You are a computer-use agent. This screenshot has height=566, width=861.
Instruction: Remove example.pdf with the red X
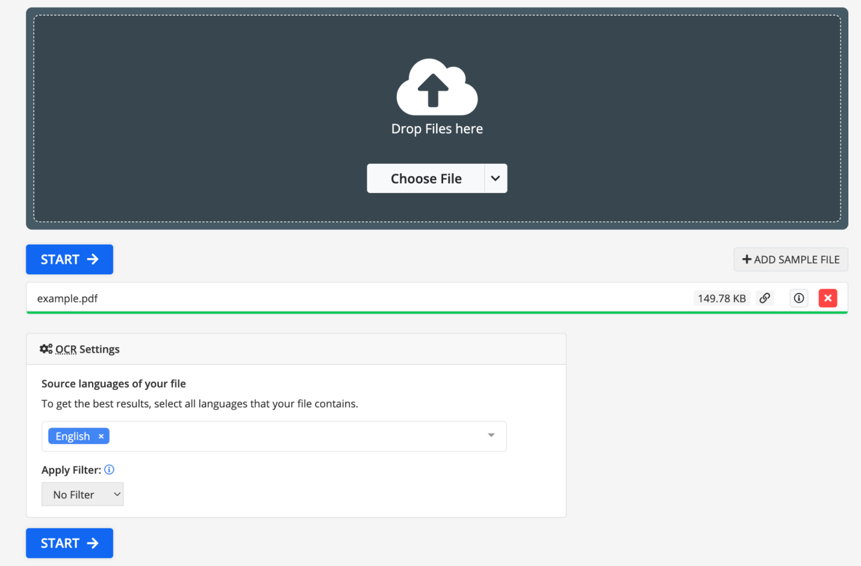[827, 298]
